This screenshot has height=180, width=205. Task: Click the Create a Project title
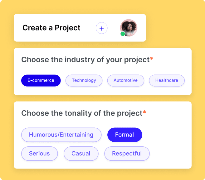pyautogui.click(x=51, y=28)
